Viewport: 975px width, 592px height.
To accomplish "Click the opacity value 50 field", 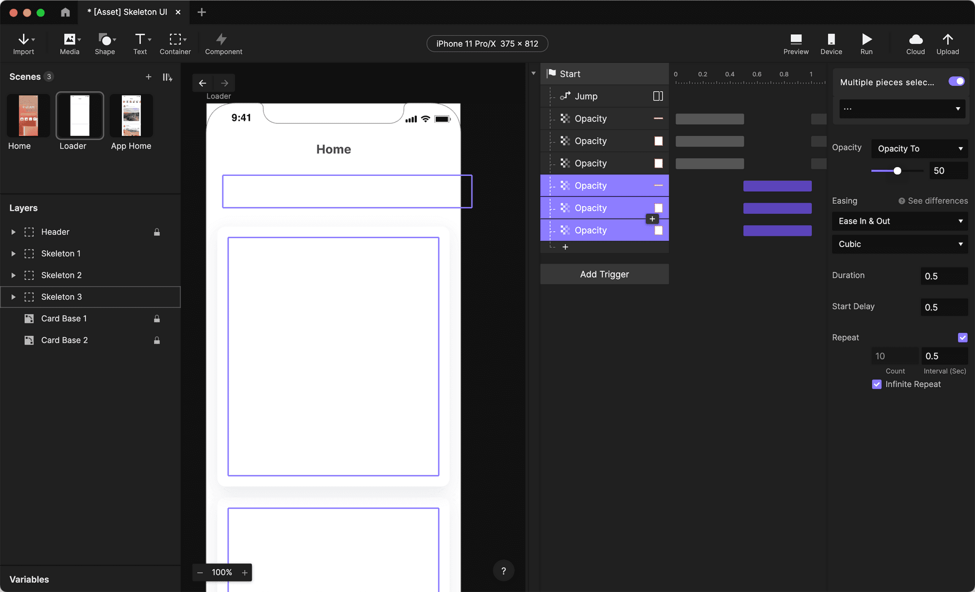I will point(949,171).
